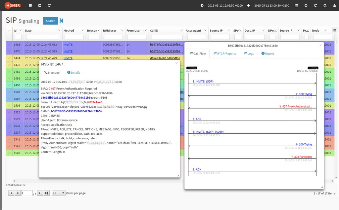This screenshot has height=210, width=339.
Task: Open the magnifier search icon
Action: tap(325, 5)
